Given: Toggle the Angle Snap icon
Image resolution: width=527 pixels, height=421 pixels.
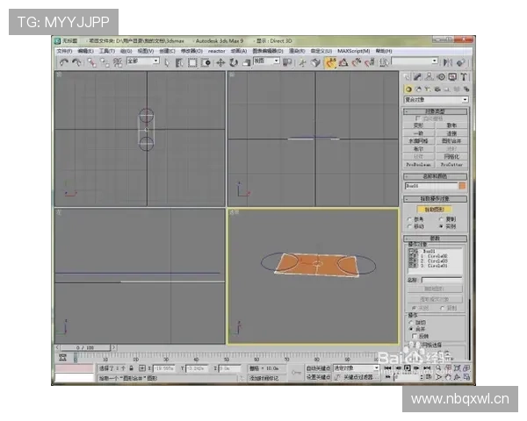Looking at the screenshot, I should [x=343, y=62].
